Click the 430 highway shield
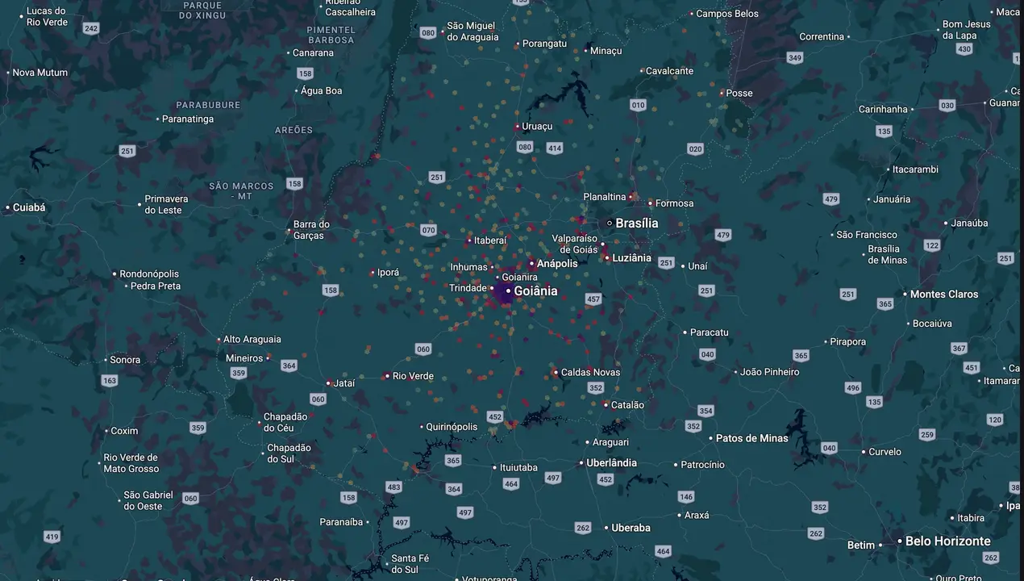This screenshot has height=581, width=1024. (x=964, y=49)
